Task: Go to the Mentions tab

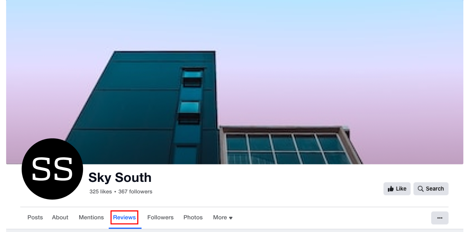Action: click(x=91, y=218)
